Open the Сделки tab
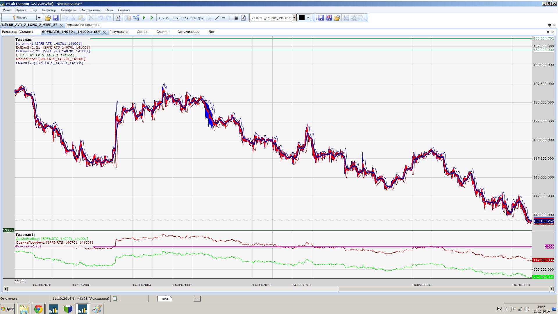 [x=162, y=32]
